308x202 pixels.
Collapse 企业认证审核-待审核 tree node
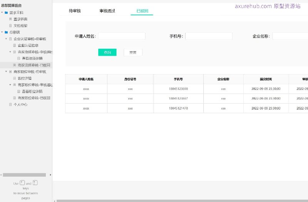coord(6,39)
